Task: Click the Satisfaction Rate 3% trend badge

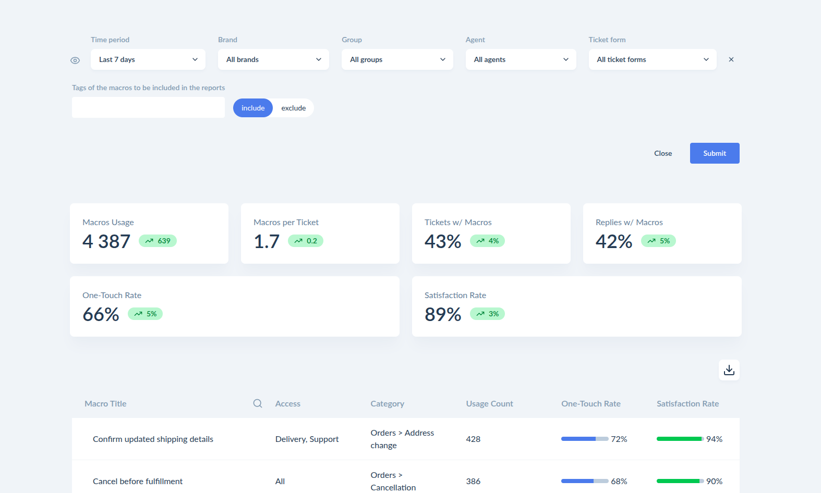Action: 487,314
